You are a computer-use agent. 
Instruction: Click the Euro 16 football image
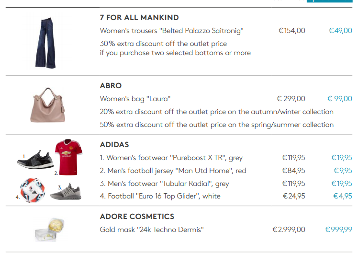pyautogui.click(x=33, y=190)
